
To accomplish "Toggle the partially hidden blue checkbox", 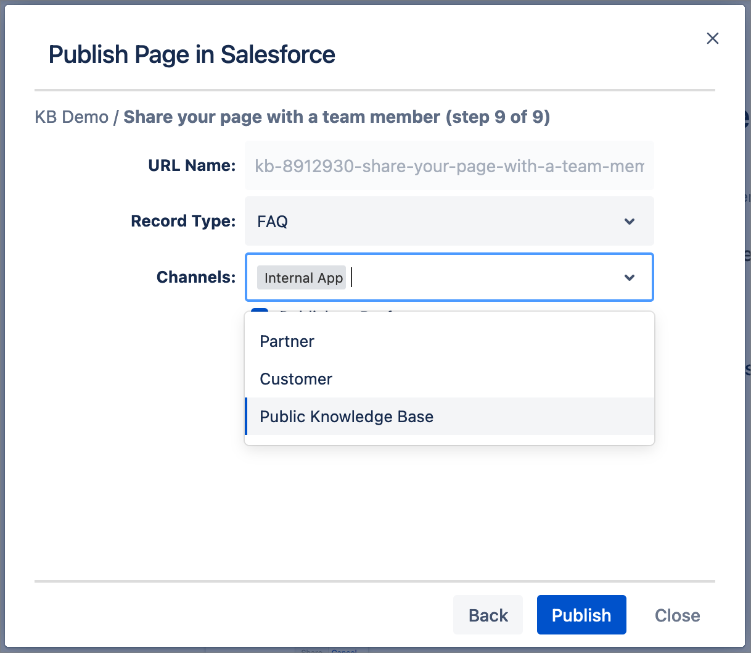I will click(x=260, y=310).
